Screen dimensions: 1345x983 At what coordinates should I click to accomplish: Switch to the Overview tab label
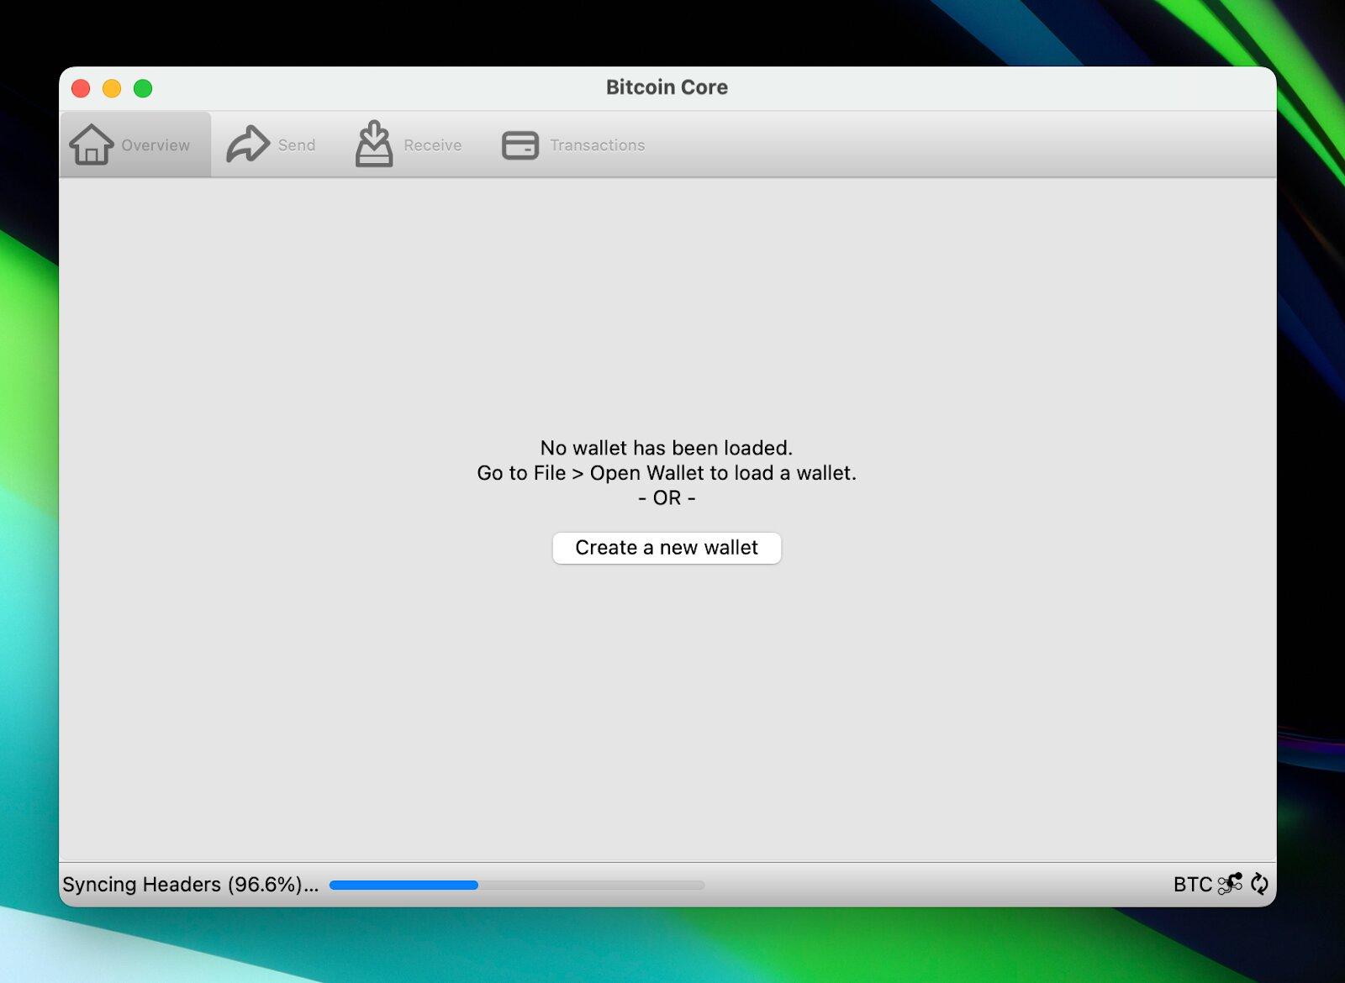pos(156,145)
